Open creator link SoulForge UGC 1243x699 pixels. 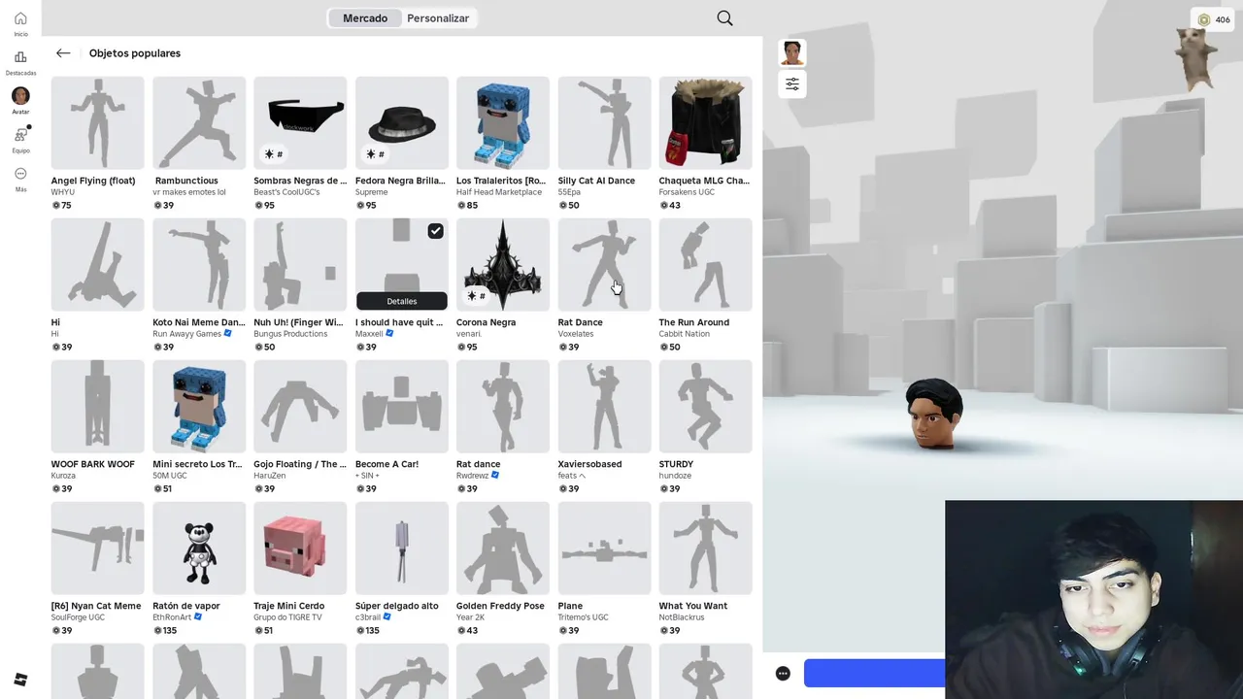78,617
